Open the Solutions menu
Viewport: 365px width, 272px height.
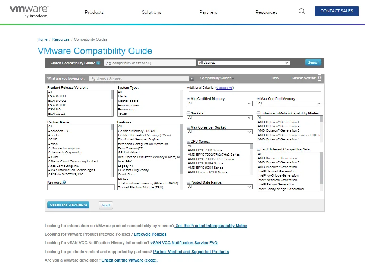click(x=152, y=12)
